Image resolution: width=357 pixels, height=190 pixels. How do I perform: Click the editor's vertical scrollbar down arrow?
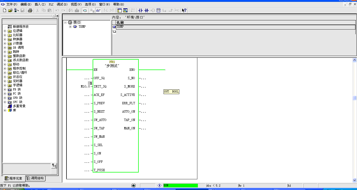355,180
